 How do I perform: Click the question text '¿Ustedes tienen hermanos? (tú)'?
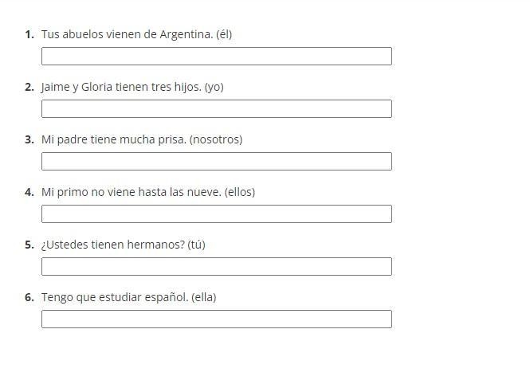tap(124, 245)
